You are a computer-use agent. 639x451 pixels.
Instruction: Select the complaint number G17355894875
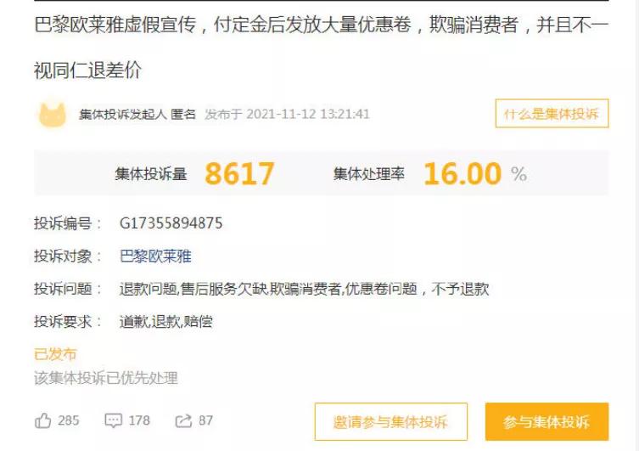coord(171,223)
